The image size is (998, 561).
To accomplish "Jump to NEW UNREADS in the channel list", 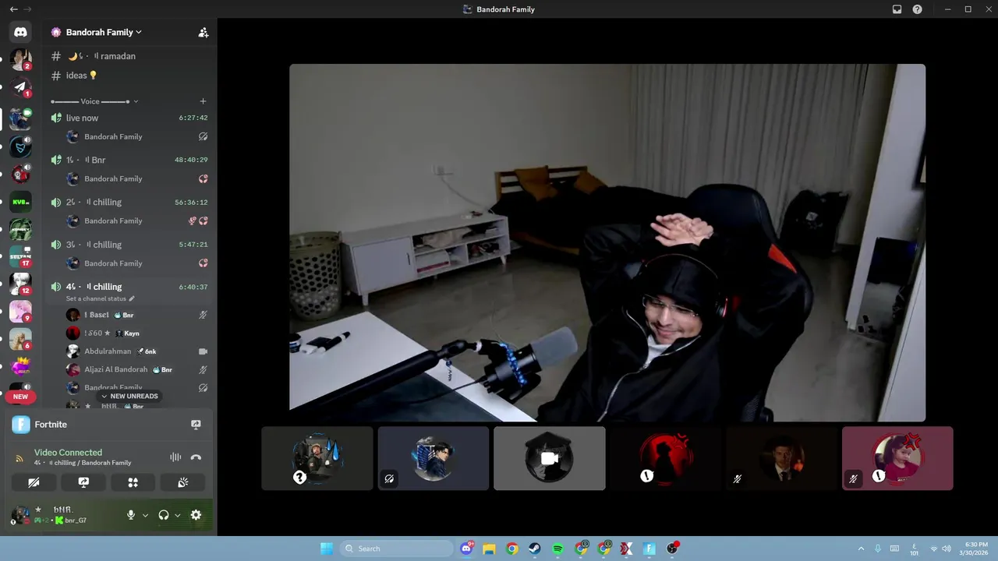I will coord(129,396).
